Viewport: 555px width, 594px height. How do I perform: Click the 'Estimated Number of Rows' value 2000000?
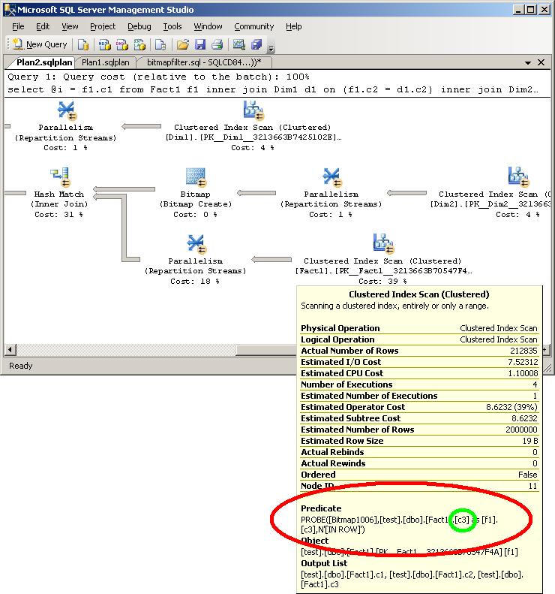[x=521, y=430]
